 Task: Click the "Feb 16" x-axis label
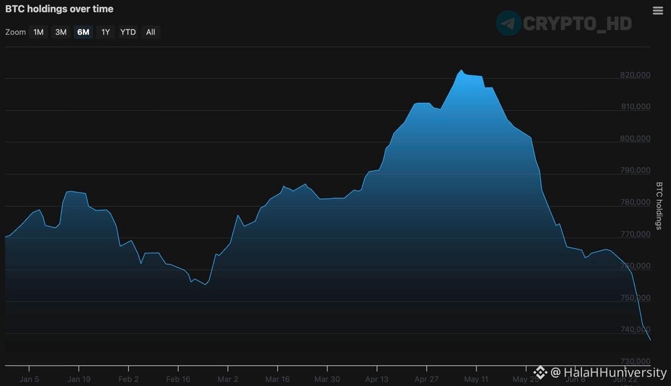click(178, 379)
